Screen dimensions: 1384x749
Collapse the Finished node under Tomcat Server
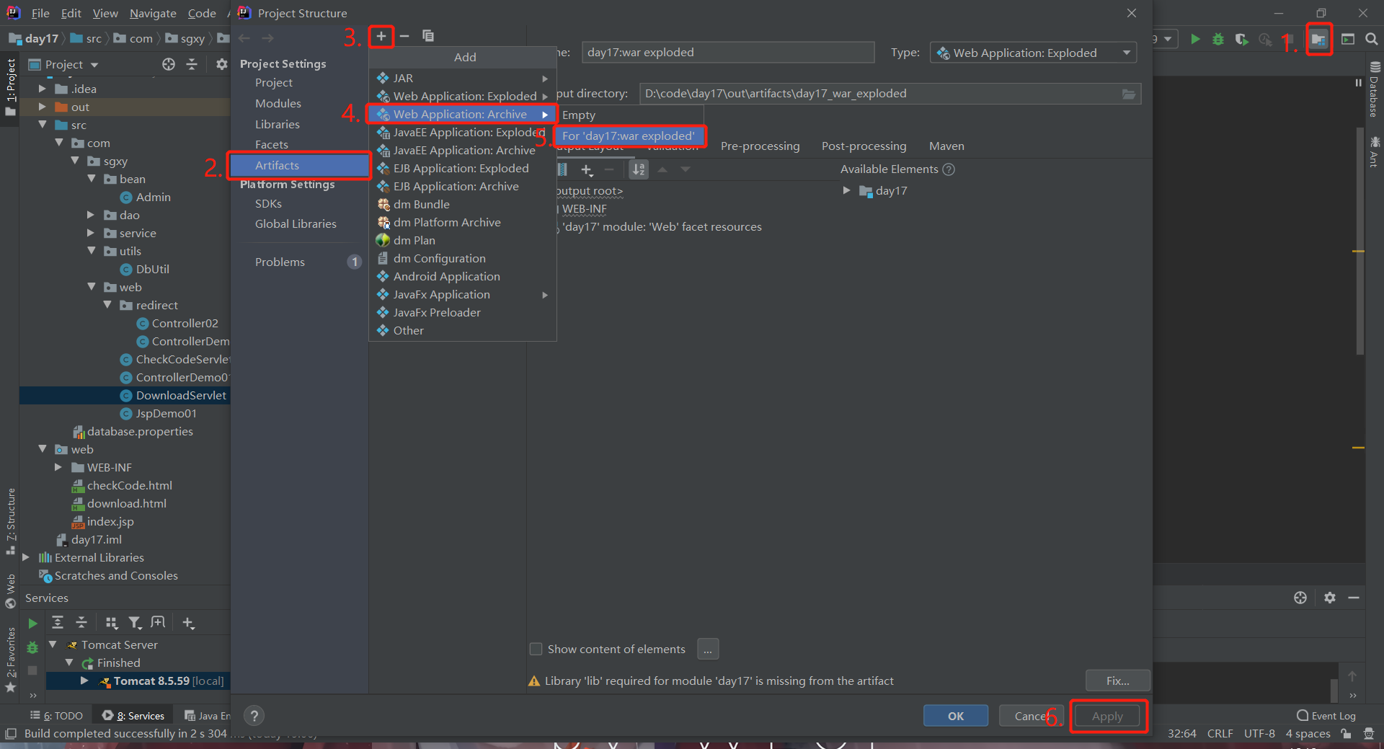(x=69, y=662)
